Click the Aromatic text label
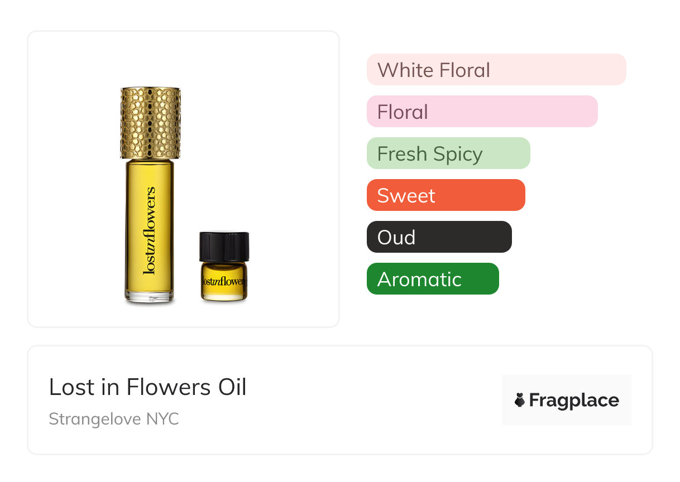The width and height of the screenshot is (680, 482). 419,279
